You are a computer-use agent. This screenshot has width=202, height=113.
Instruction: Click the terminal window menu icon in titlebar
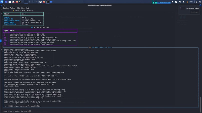coord(4,5)
